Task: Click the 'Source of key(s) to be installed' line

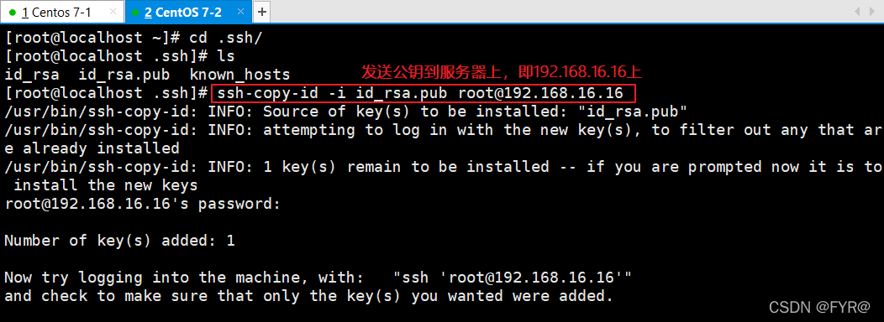Action: 345,112
